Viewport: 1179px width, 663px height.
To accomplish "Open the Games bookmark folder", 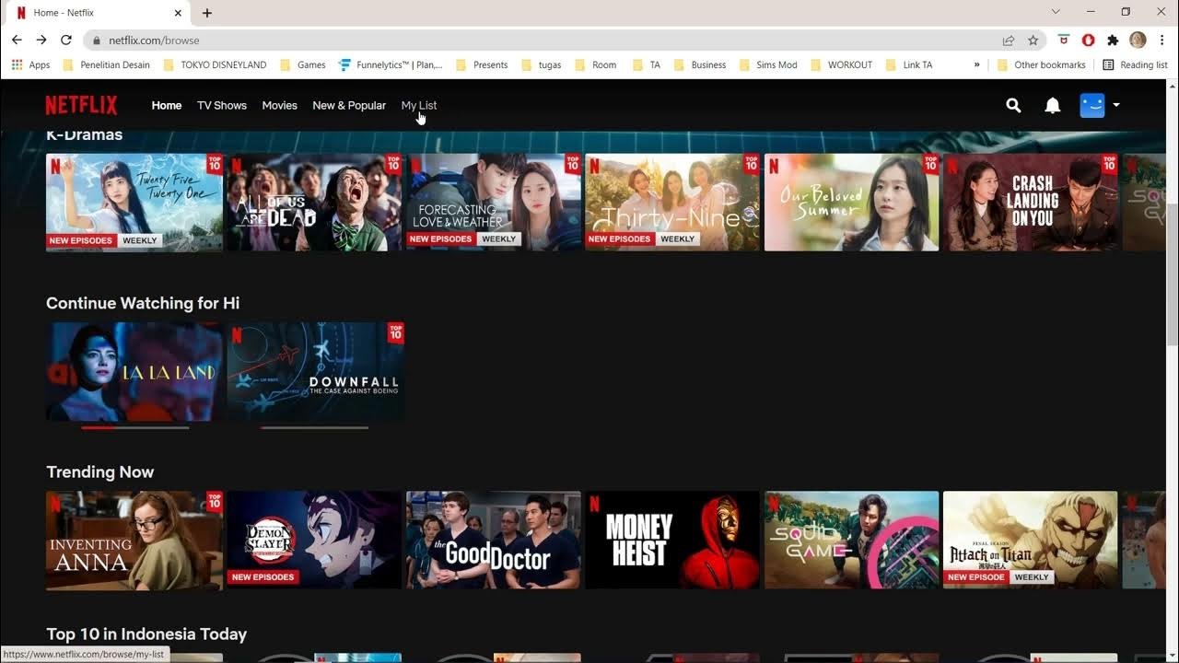I will [x=303, y=65].
